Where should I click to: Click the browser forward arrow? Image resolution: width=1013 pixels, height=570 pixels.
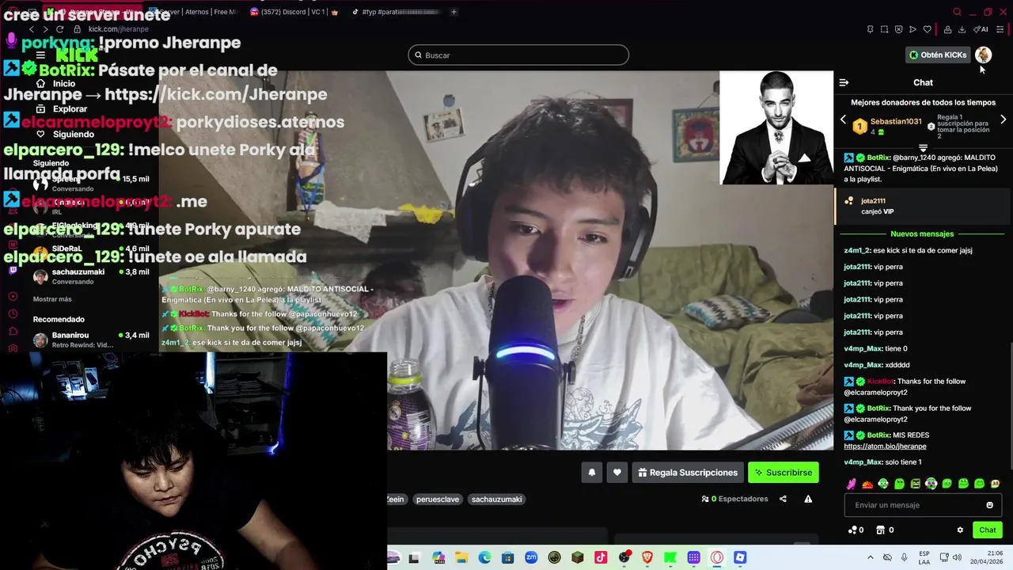coord(45,29)
